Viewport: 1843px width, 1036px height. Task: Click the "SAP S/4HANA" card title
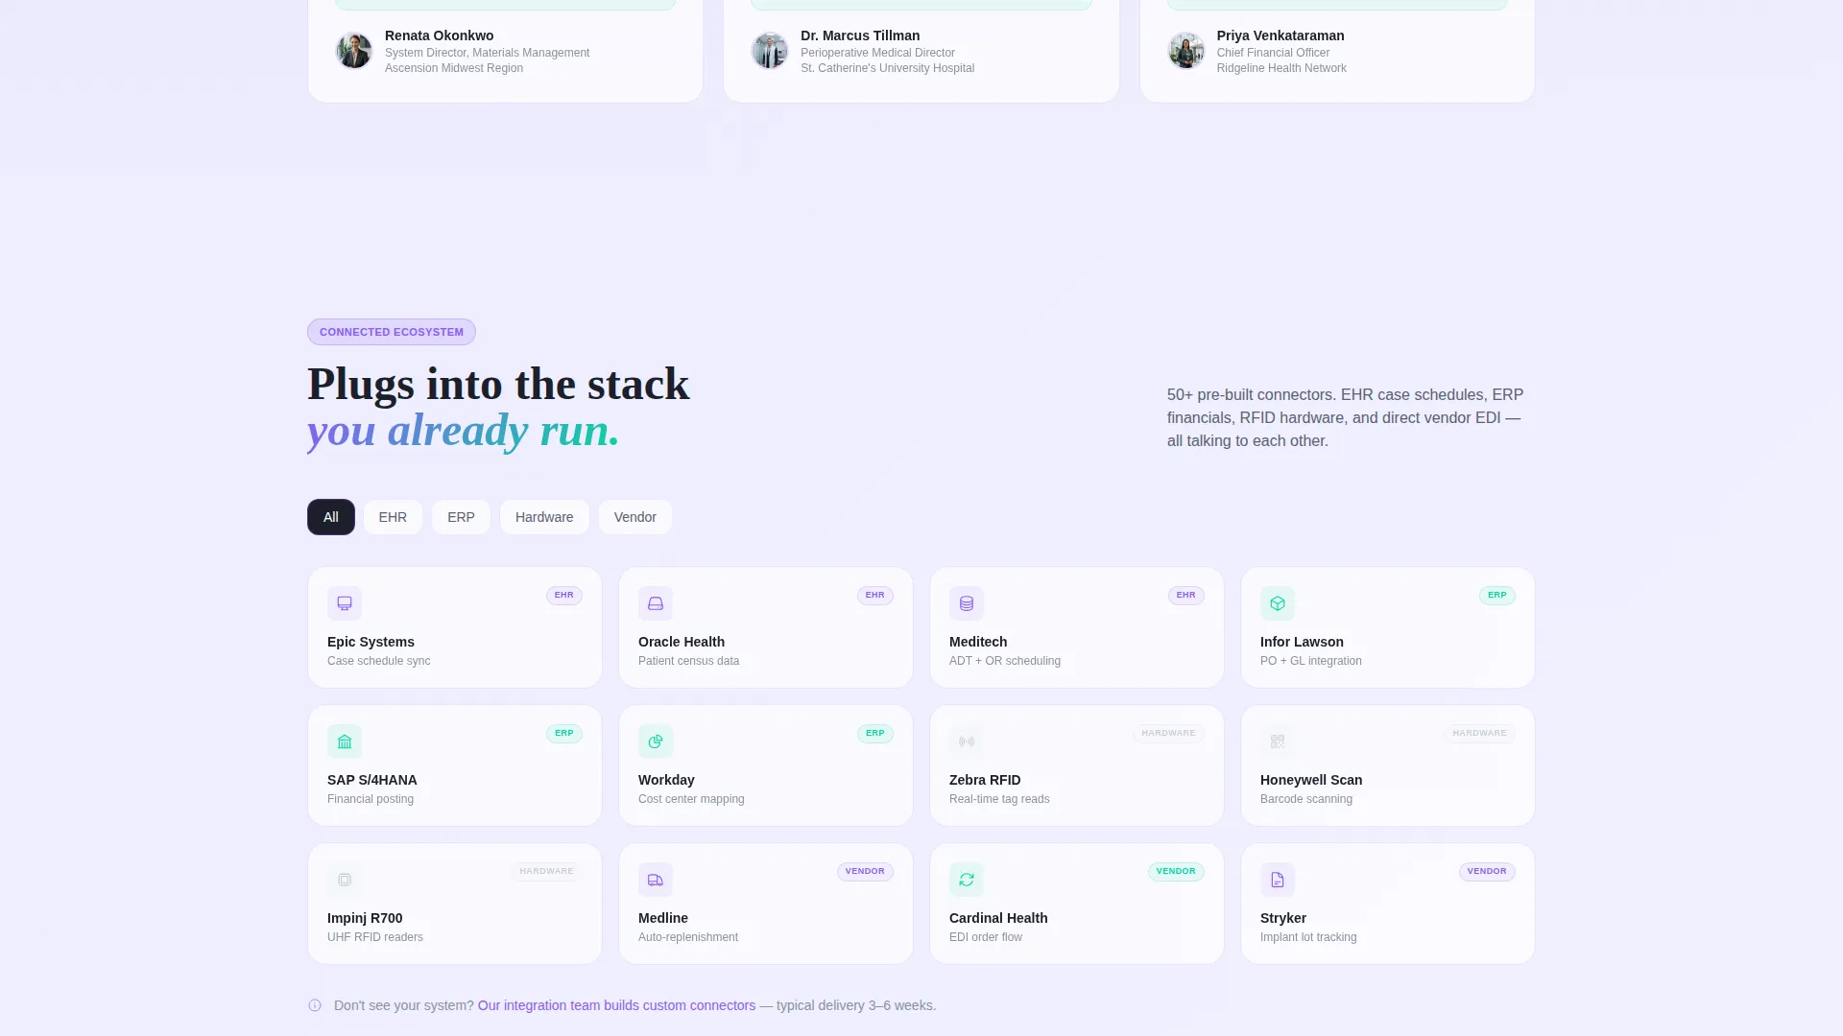pos(372,780)
